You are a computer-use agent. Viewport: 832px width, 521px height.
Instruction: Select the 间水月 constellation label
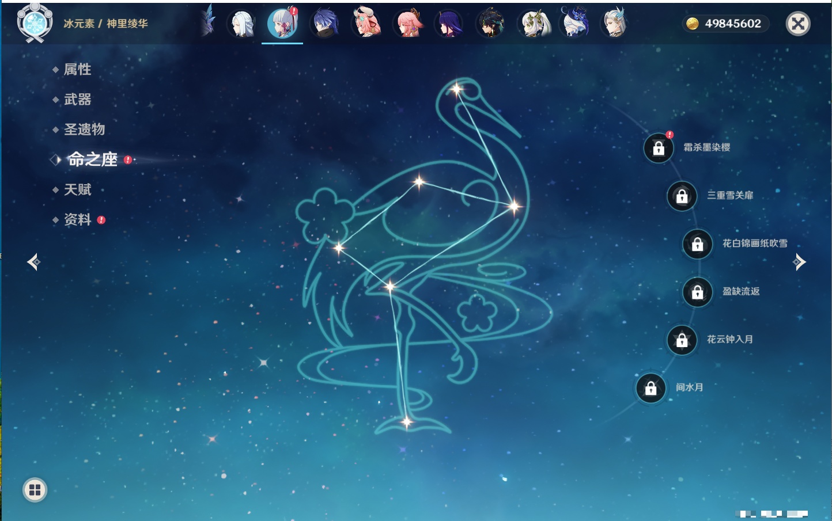689,387
